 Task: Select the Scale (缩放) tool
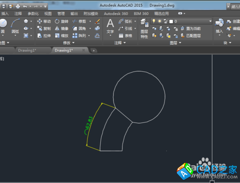coord(61,36)
